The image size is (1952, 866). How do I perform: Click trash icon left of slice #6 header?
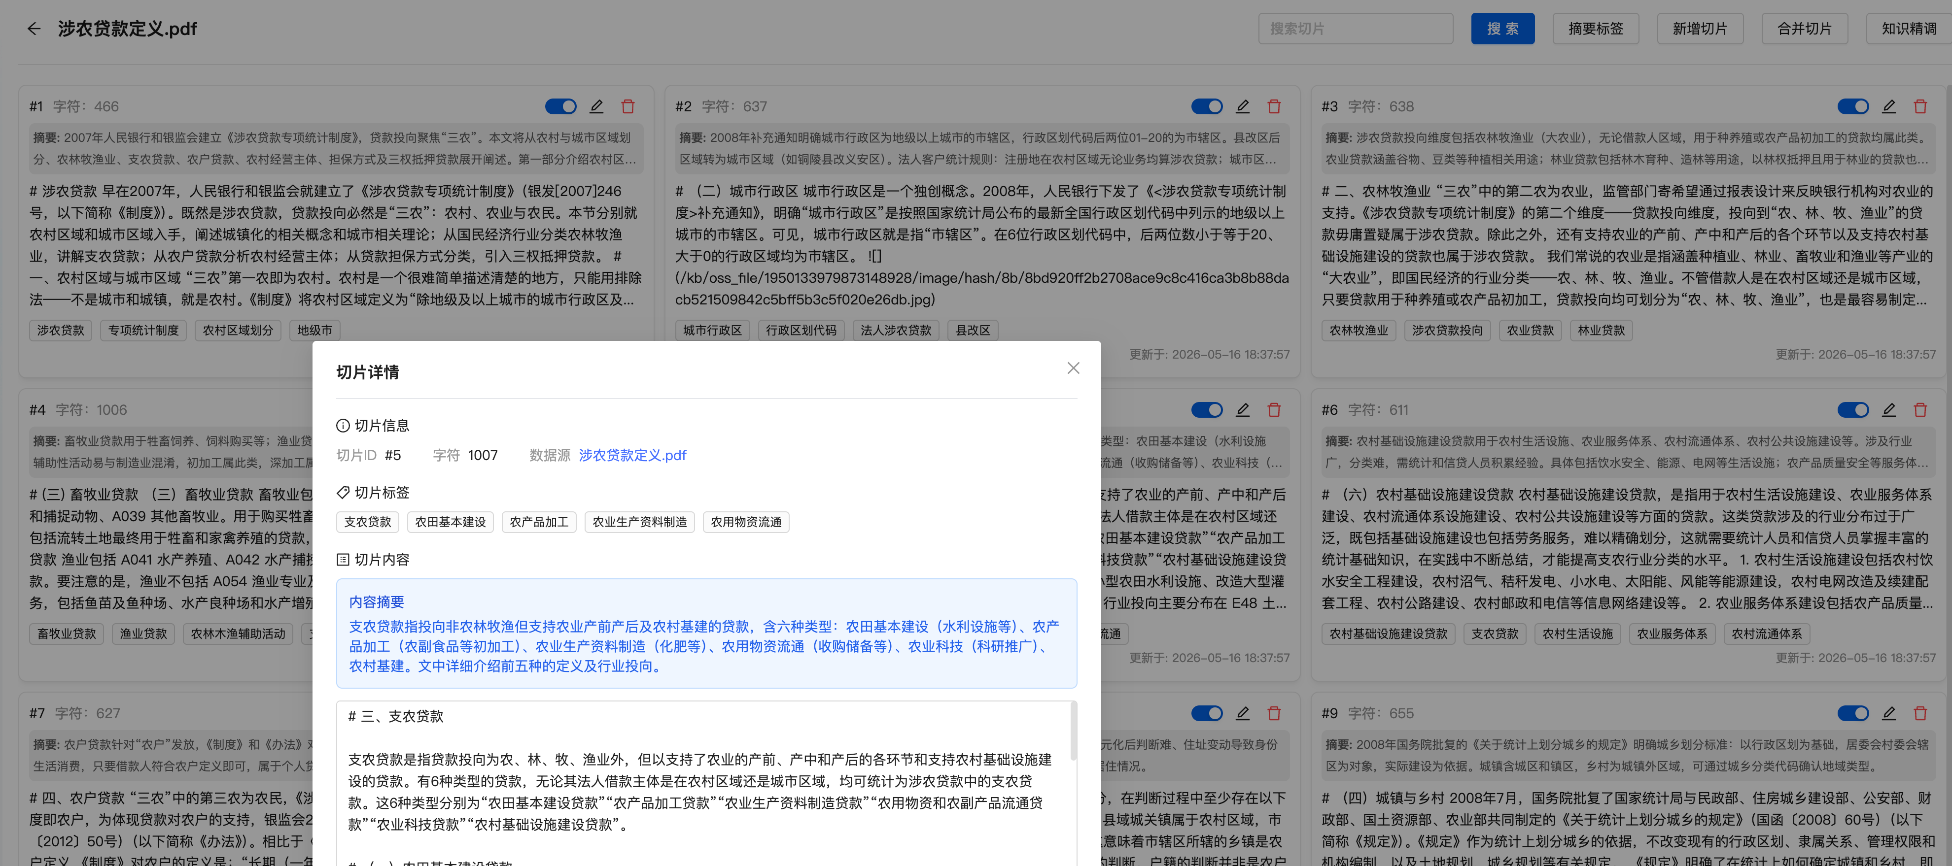point(1274,410)
